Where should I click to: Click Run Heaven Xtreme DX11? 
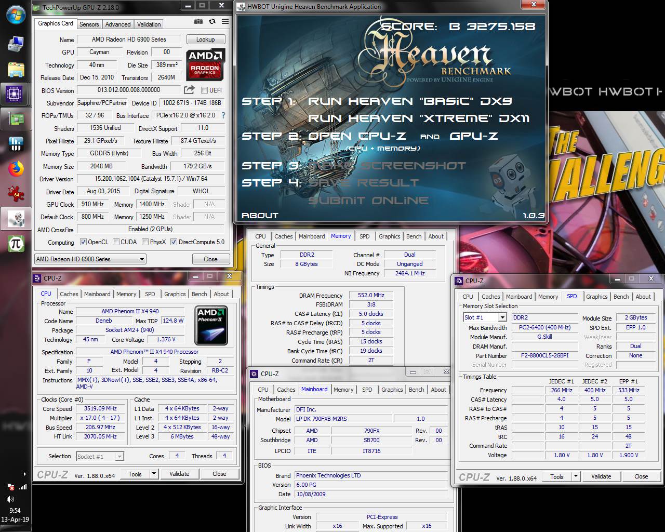[x=419, y=118]
